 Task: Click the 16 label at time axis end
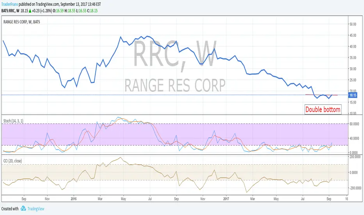346,199
